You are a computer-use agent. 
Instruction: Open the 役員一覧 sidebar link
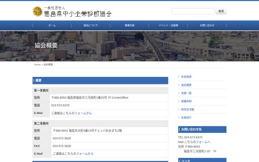[x=186, y=93]
